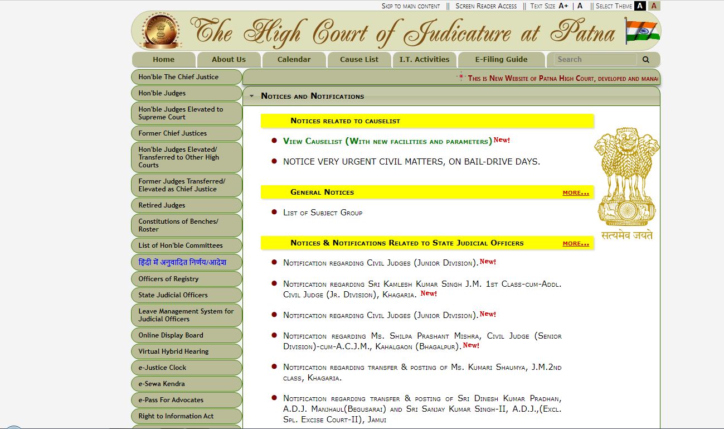Screen dimensions: 724x429
Task: Click the High Court of Judicature title banner
Action: [401, 31]
